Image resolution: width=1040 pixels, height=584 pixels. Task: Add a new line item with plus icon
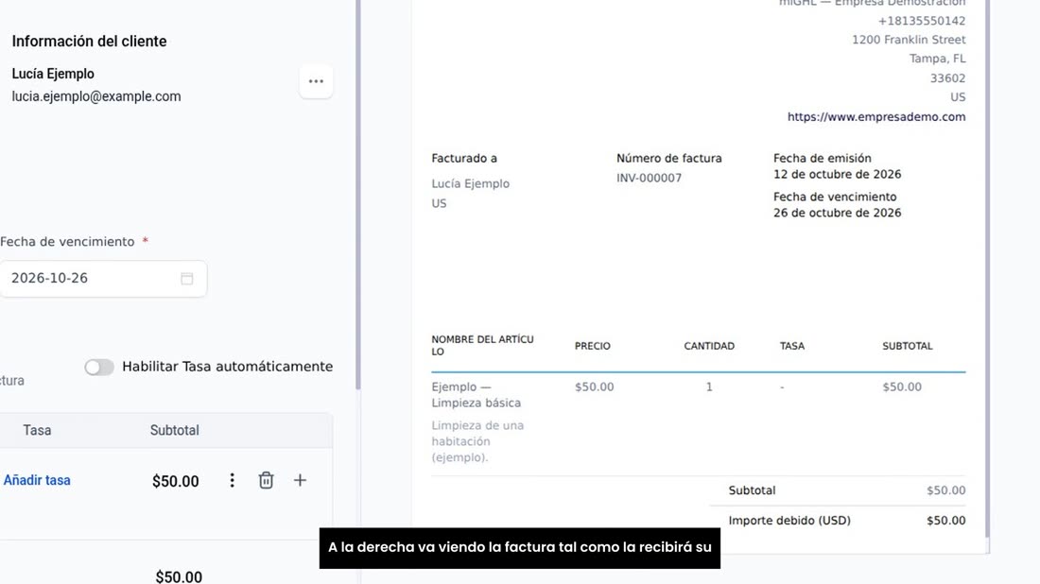300,480
